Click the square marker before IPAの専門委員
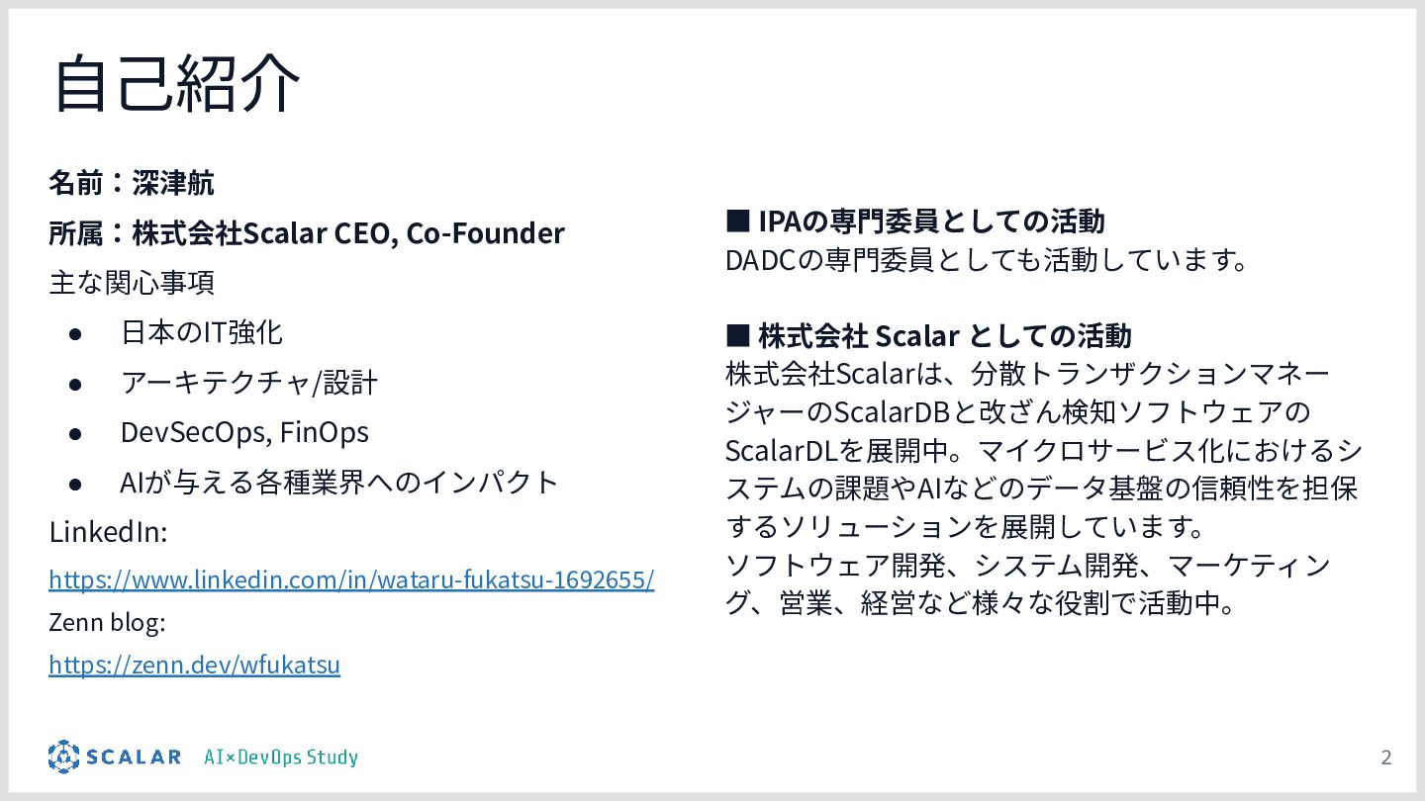The height and width of the screenshot is (801, 1425). point(737,220)
